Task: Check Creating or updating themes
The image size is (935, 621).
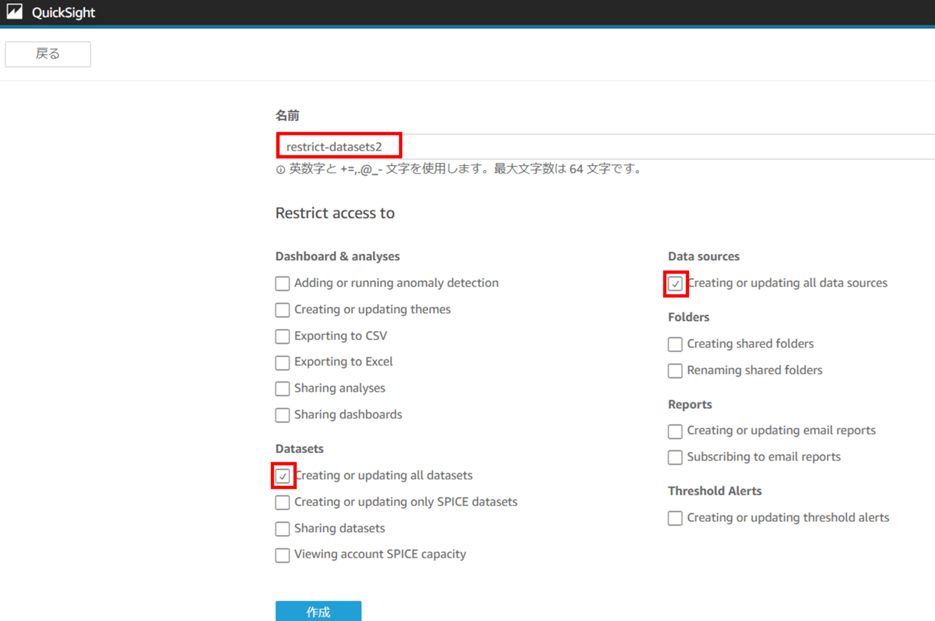Action: click(x=282, y=310)
